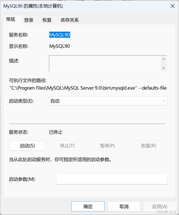Confirm with the 确定 button
Image resolution: width=179 pixels, height=215 pixels.
pos(88,206)
